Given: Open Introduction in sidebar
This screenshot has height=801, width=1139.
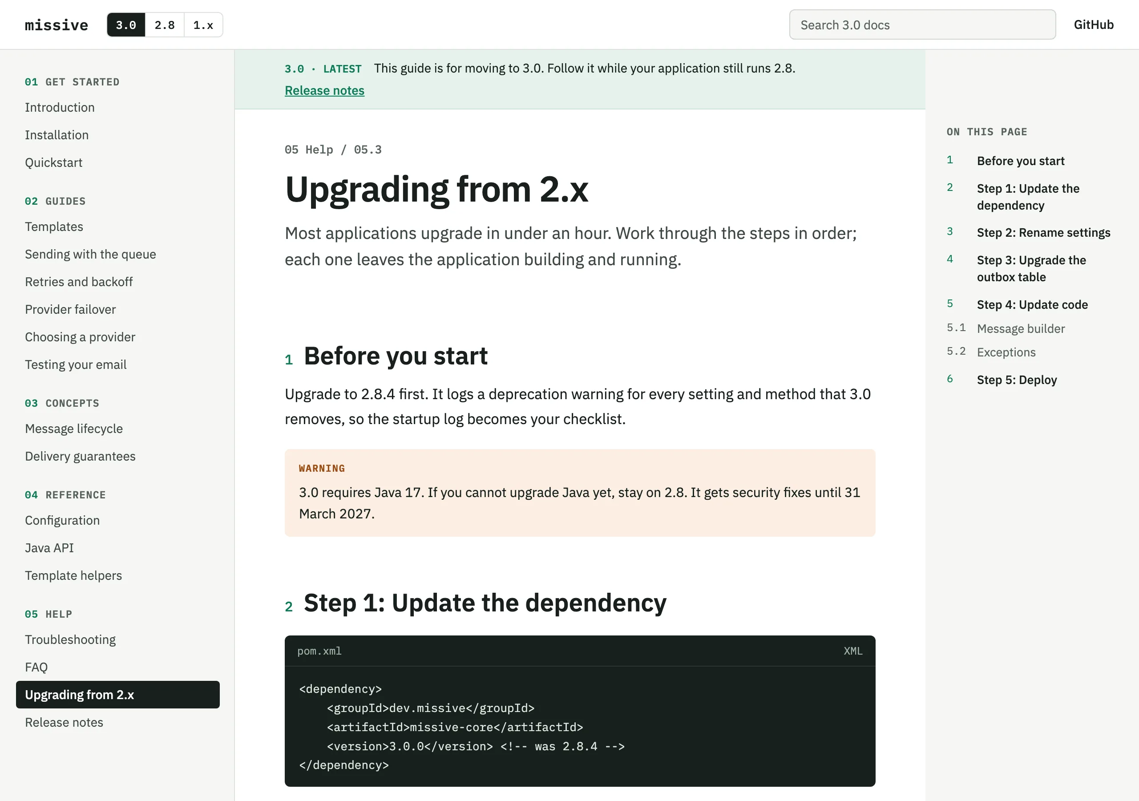Looking at the screenshot, I should point(60,107).
